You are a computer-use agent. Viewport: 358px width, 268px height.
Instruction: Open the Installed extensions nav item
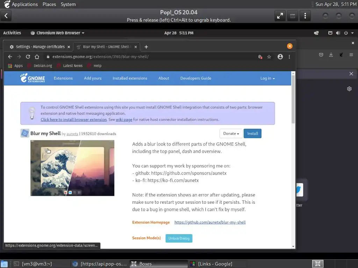[x=130, y=78]
